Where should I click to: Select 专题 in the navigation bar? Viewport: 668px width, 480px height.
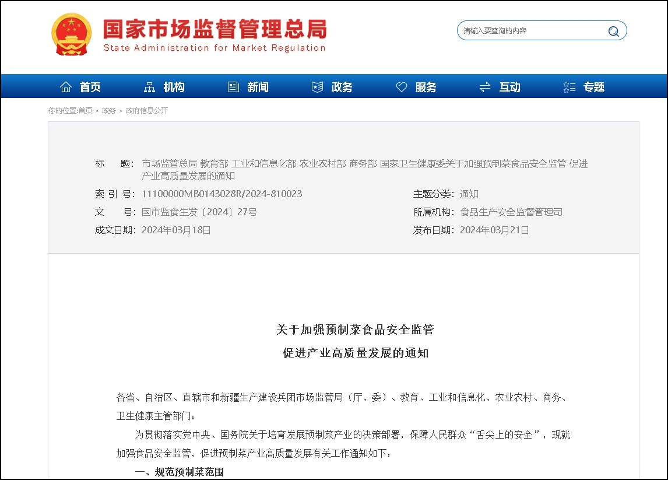click(594, 87)
